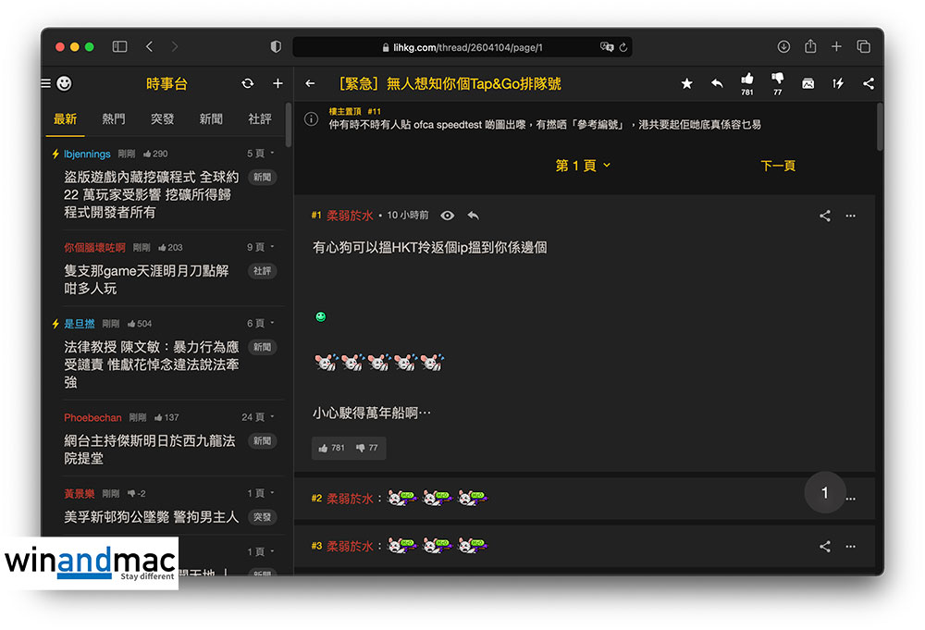Refresh the 時事台 thread list
The height and width of the screenshot is (630, 925).
[247, 83]
